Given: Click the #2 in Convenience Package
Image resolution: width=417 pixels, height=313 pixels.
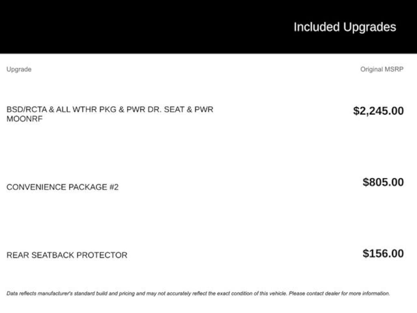Looking at the screenshot, I should pos(114,187).
